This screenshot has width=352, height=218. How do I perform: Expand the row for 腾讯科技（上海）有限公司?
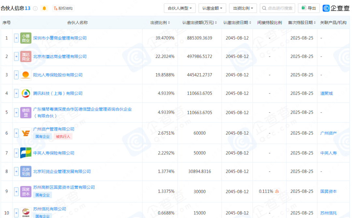(x=16, y=93)
